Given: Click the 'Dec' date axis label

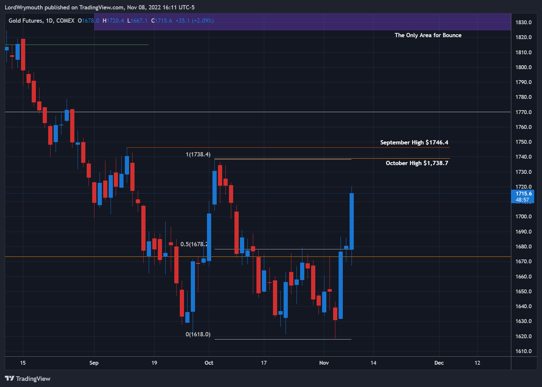Looking at the screenshot, I should pos(439,363).
